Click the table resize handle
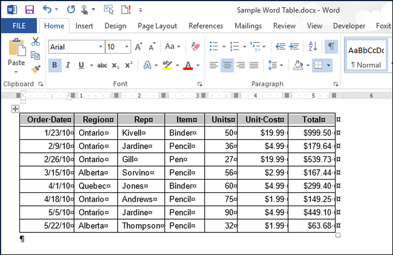Viewport: 393px width, 255px height. tap(338, 235)
